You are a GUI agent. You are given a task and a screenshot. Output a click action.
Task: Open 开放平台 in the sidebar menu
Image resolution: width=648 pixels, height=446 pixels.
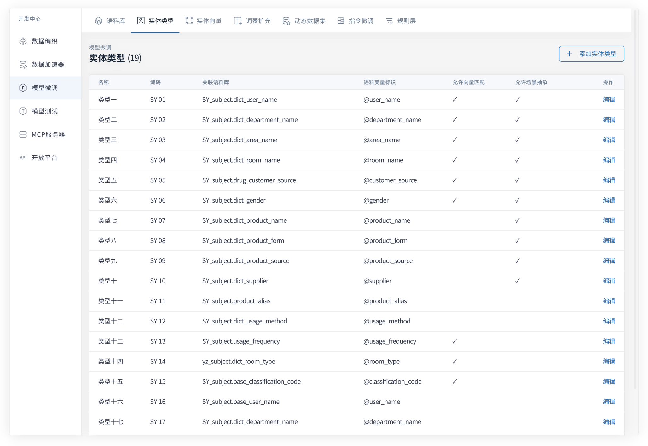click(x=44, y=158)
